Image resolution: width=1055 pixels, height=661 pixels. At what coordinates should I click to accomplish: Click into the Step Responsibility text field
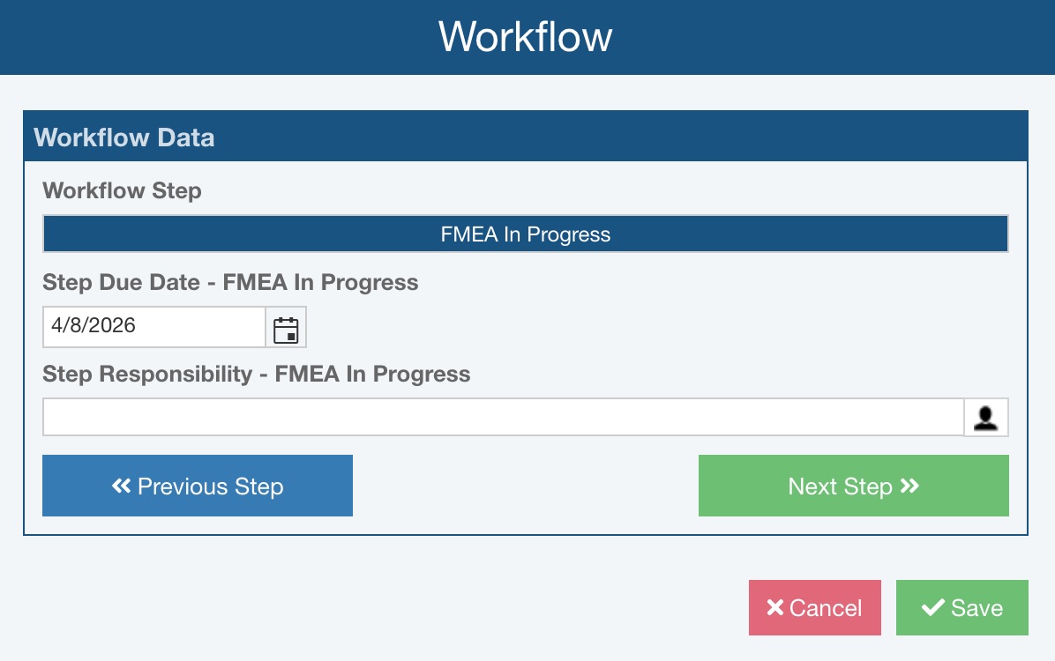tap(503, 418)
